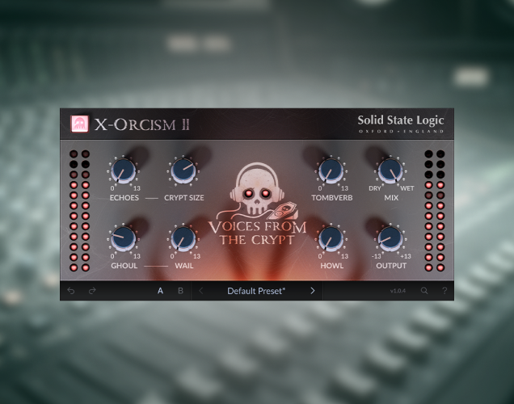
Task: Click the Solid State Logic logo
Action: (401, 124)
